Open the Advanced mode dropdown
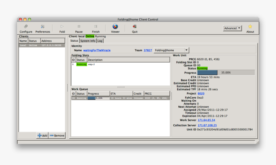 (x=232, y=28)
